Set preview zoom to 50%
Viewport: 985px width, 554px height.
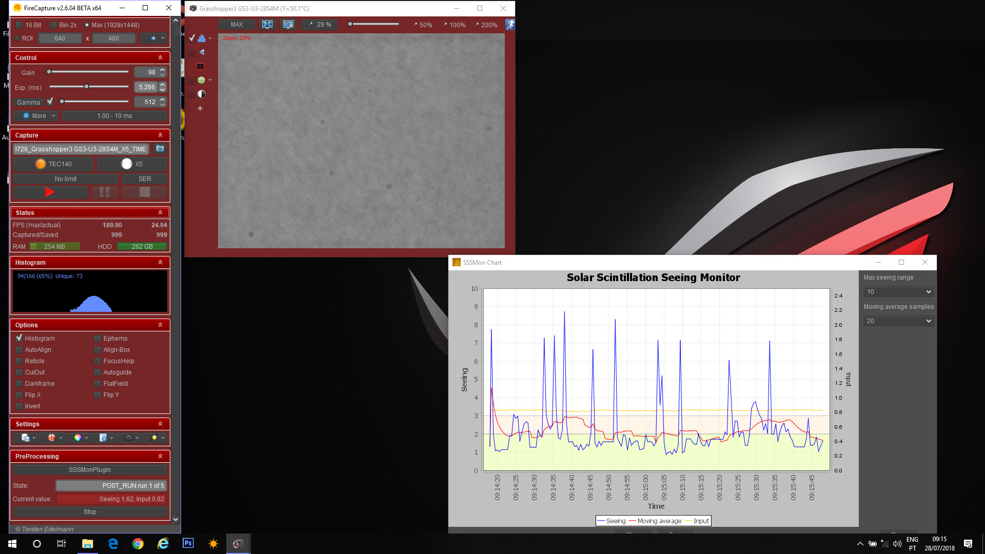(x=423, y=25)
